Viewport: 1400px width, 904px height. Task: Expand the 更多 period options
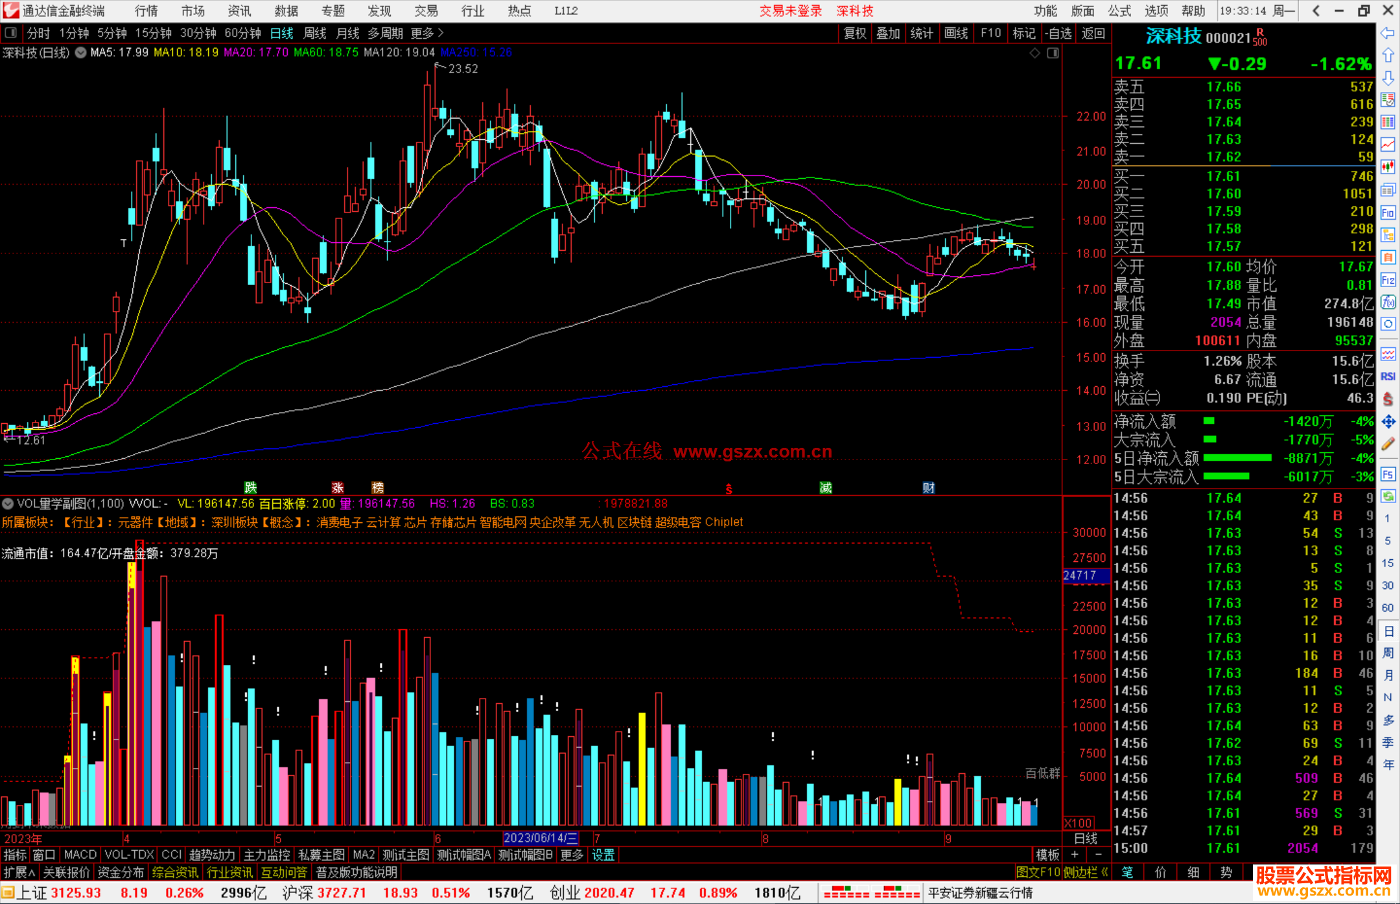(426, 33)
